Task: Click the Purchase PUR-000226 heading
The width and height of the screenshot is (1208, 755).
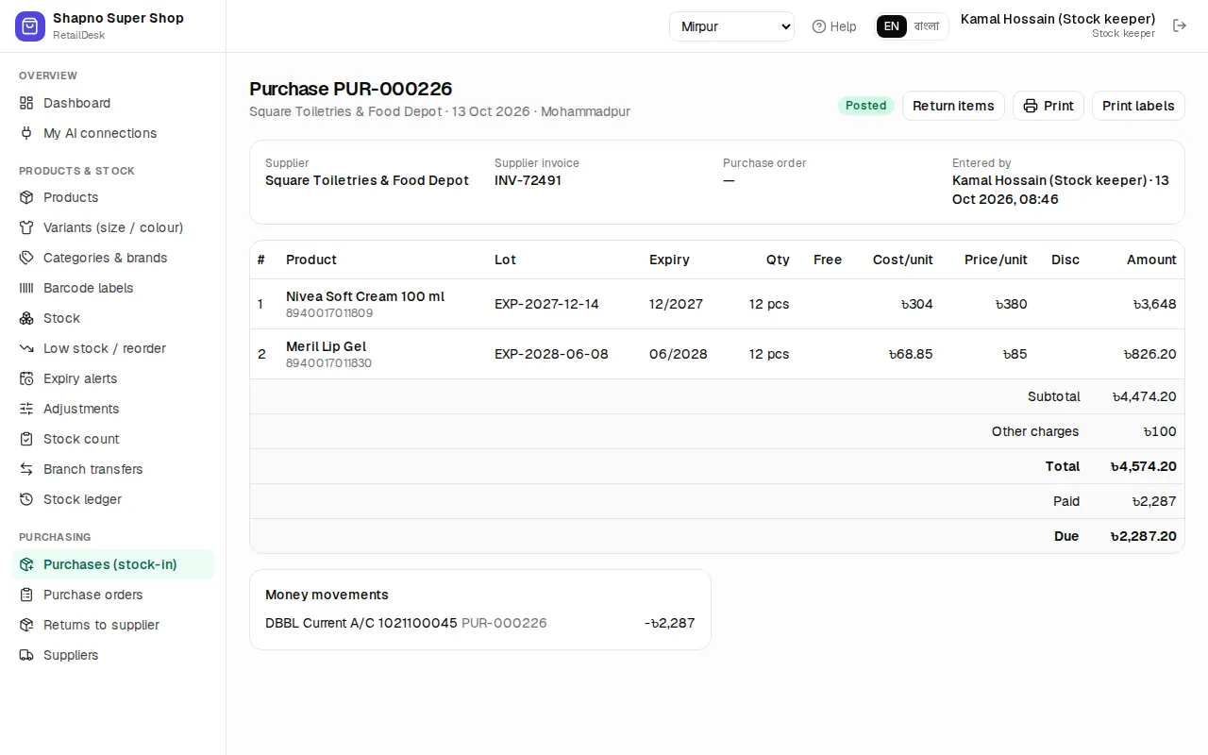Action: (x=351, y=89)
